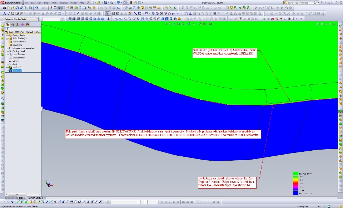This screenshot has width=343, height=208.
Task: Select the Spline sketch tool
Action: (x=174, y=13)
